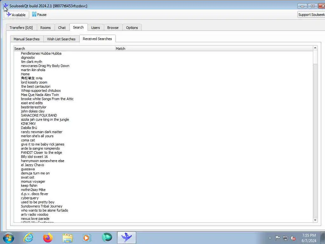
Task: Open the Wish List Searches sub-tab
Action: 61,39
